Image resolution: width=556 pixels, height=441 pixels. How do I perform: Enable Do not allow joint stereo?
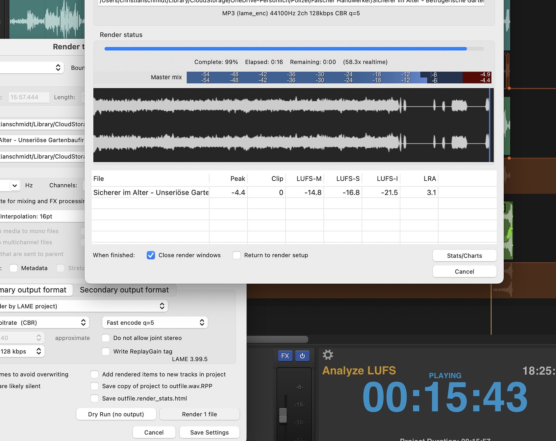[x=106, y=338]
